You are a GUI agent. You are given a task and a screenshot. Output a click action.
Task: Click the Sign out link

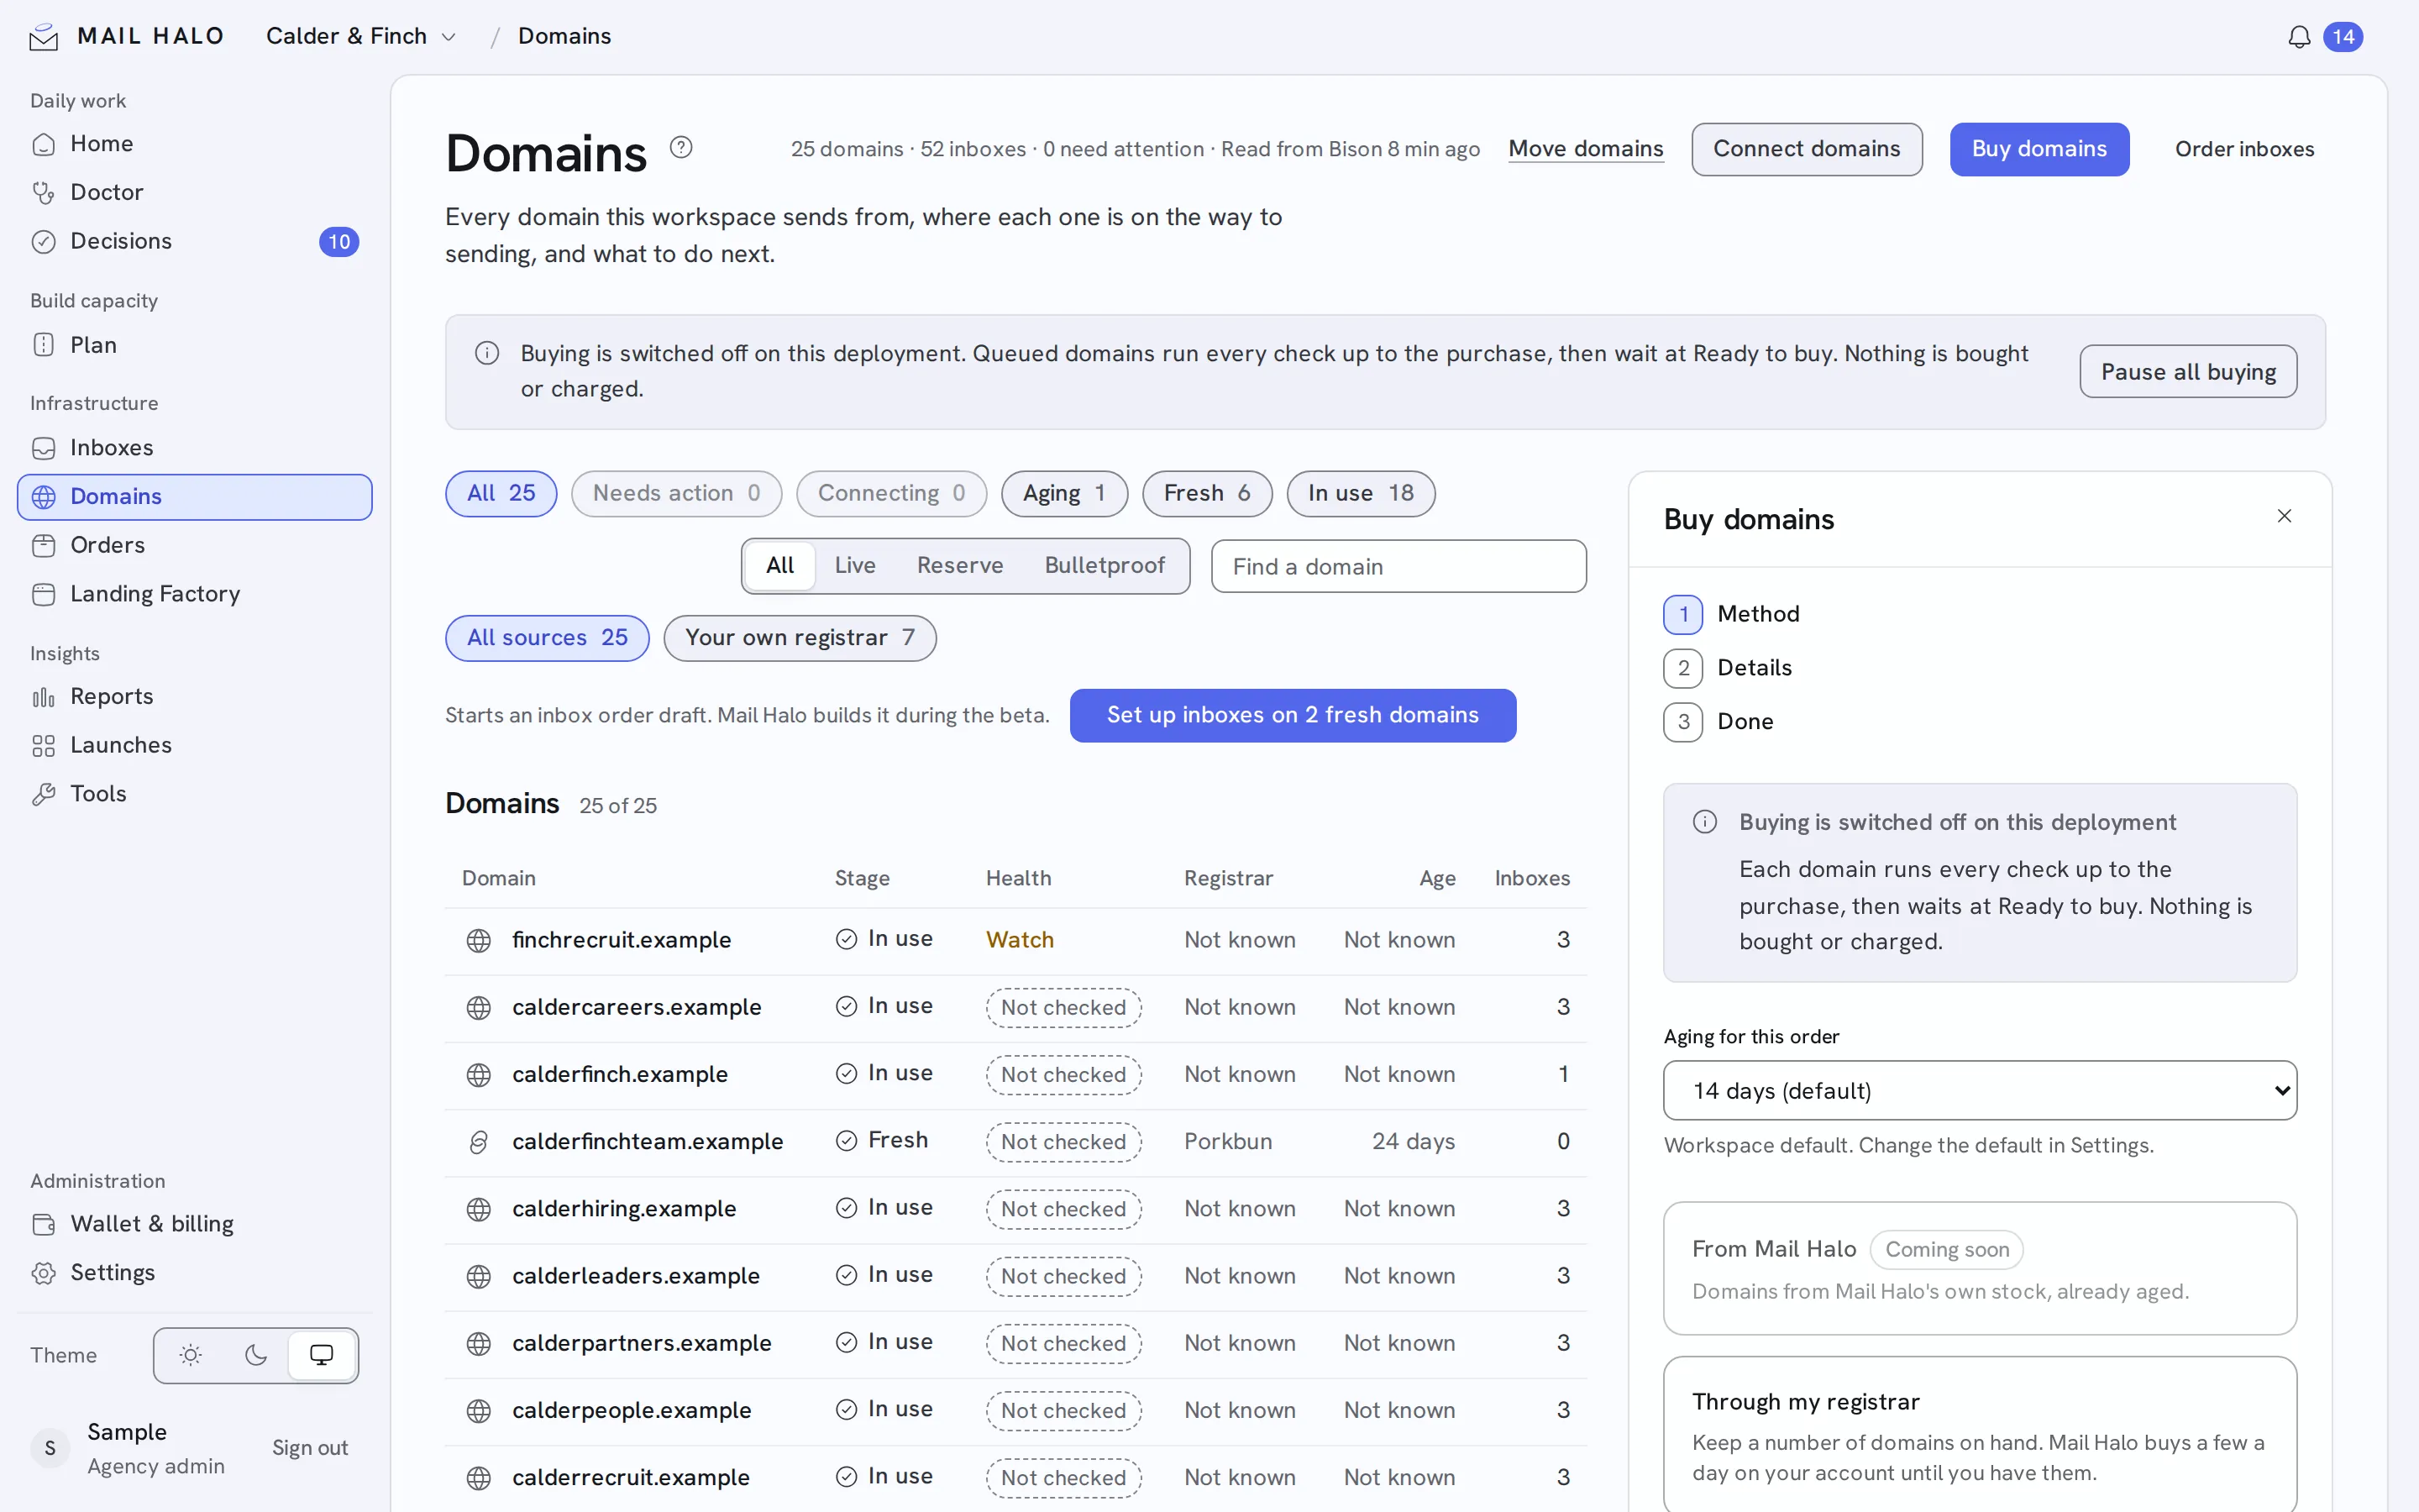pos(310,1448)
